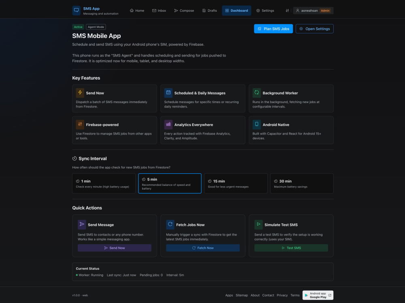Click the SMS Mobile App heading
The height and width of the screenshot is (303, 405).
[97, 36]
